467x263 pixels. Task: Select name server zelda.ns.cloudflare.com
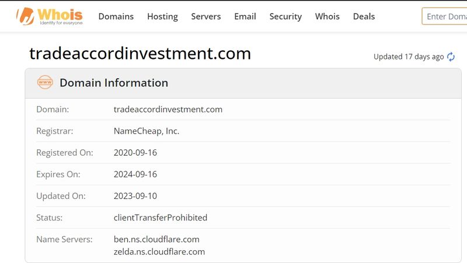[x=159, y=252]
